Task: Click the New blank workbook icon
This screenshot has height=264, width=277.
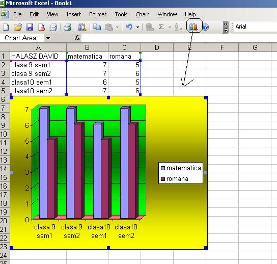Action: coord(6,27)
